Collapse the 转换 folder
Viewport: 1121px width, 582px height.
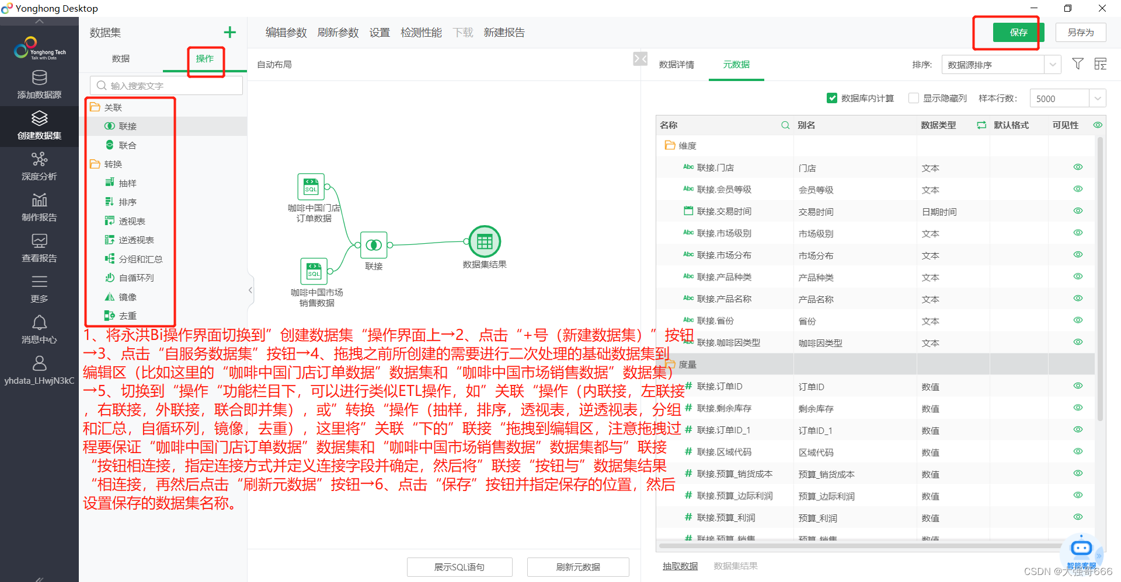95,164
